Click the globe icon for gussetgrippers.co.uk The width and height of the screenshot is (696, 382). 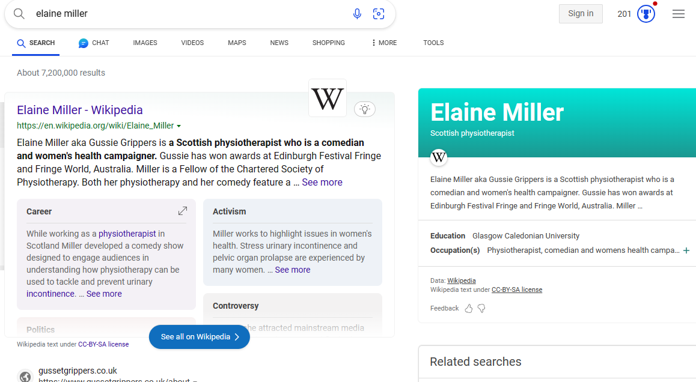tap(25, 376)
